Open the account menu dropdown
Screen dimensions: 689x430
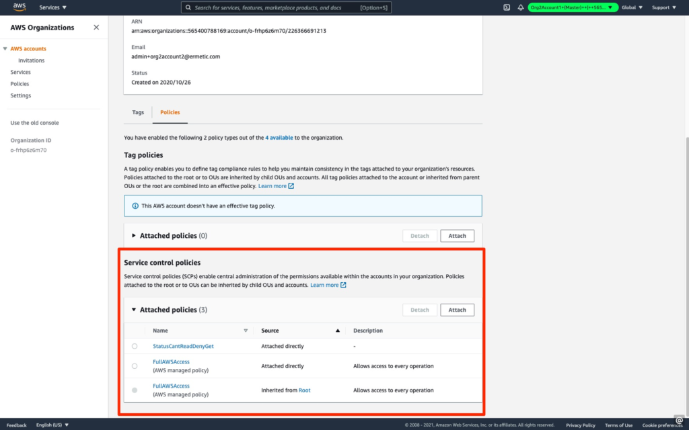coord(572,7)
